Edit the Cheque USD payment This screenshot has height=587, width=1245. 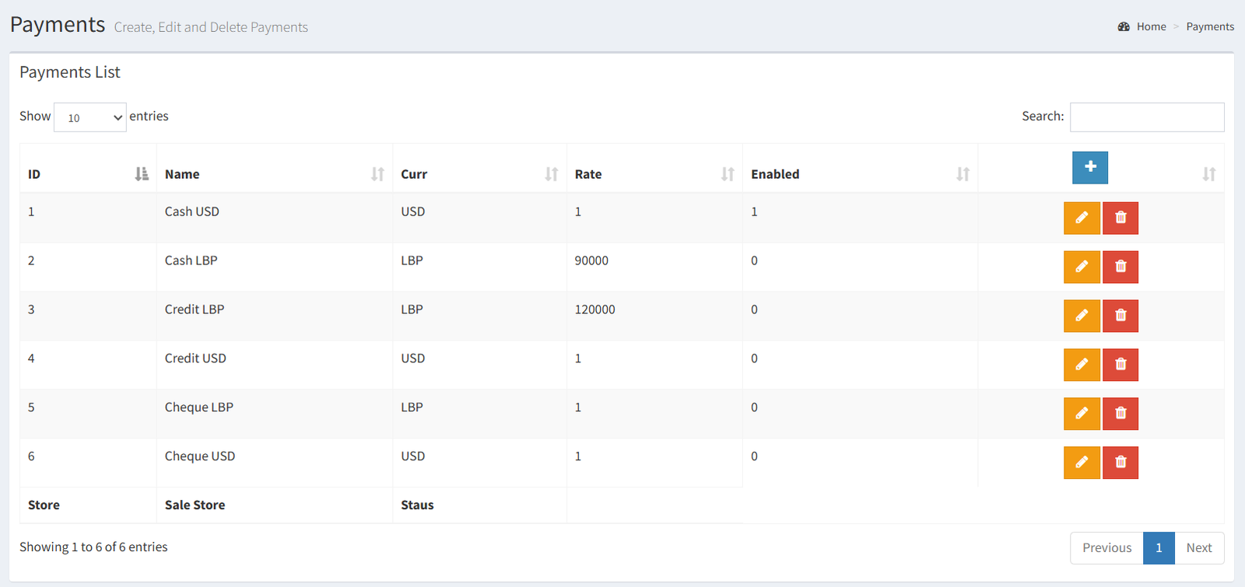point(1082,463)
